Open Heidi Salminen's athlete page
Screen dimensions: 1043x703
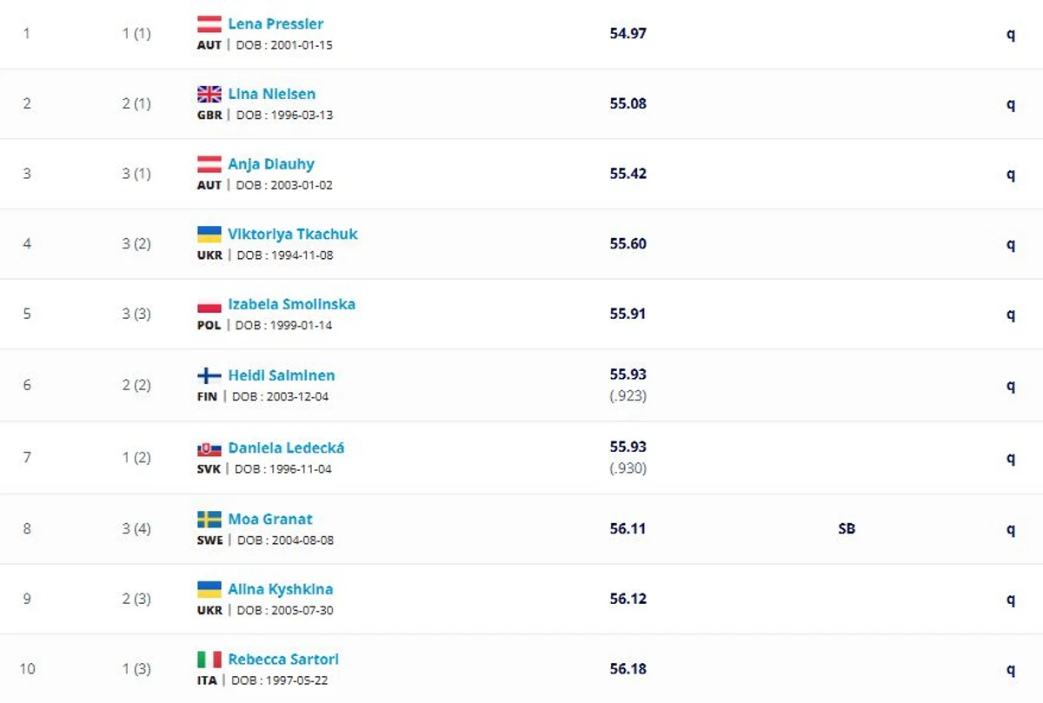click(x=282, y=375)
